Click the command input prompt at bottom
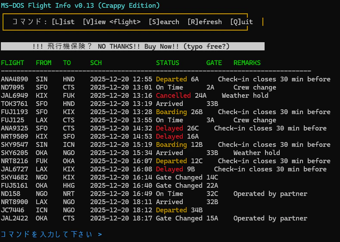This screenshot has height=242, width=340. [x=51, y=234]
